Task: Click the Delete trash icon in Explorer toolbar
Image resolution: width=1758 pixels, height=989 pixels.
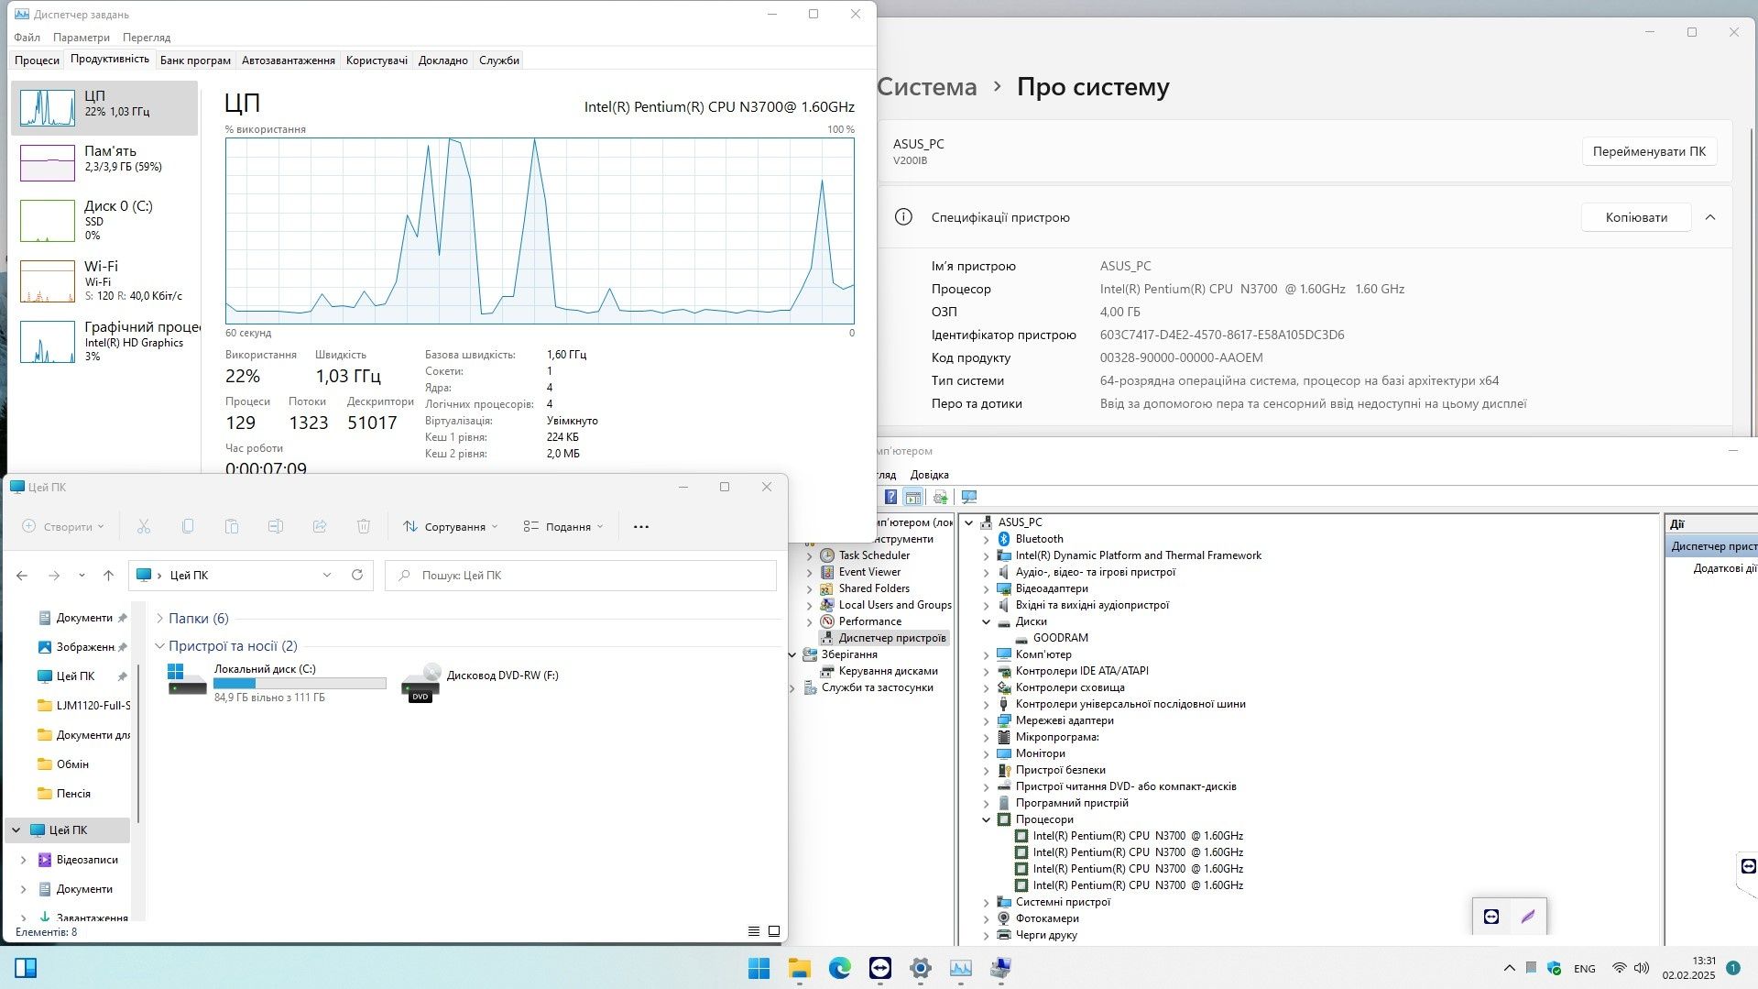Action: tap(364, 526)
